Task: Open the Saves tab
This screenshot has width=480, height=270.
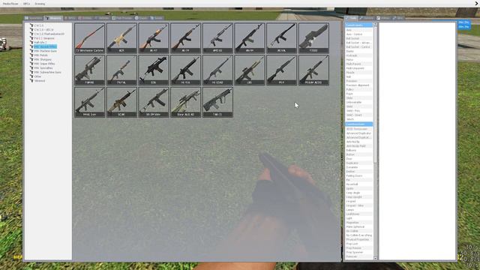Action: (x=157, y=18)
